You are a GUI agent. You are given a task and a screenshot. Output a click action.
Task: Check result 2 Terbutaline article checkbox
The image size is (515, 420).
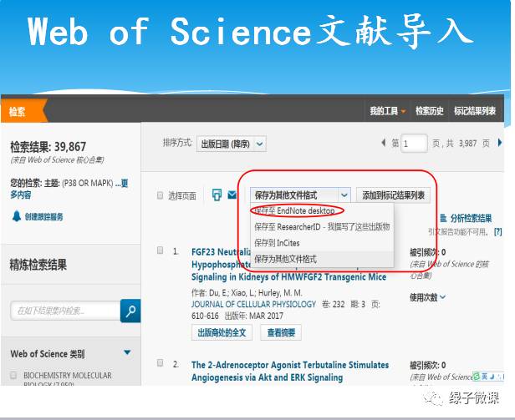tap(160, 362)
